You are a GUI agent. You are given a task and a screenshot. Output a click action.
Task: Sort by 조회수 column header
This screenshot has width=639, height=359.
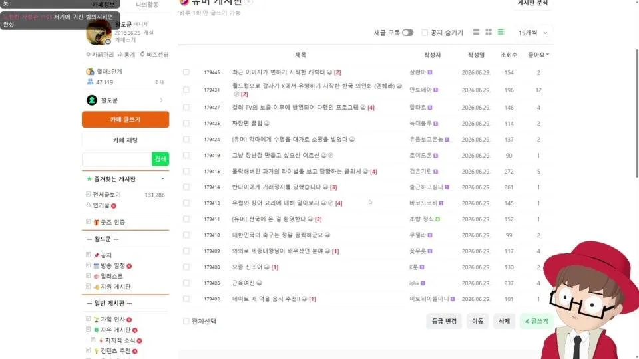coord(509,55)
